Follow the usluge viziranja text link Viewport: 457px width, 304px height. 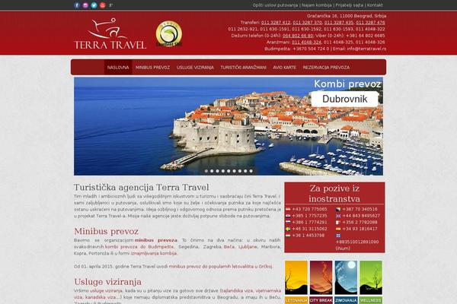[x=106, y=290]
